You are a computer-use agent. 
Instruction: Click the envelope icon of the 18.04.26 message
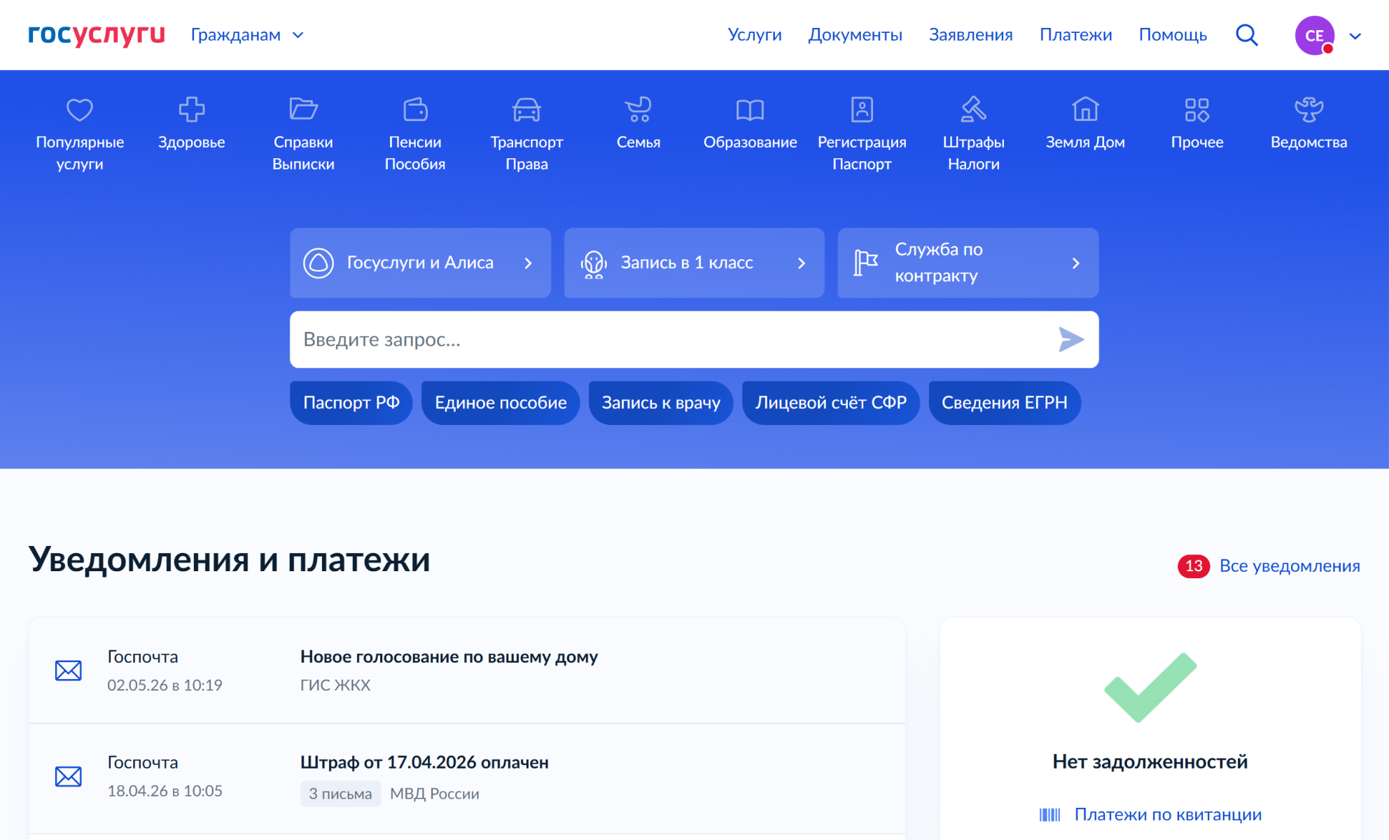[68, 776]
